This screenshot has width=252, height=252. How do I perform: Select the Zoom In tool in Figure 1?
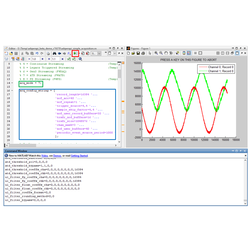point(156,53)
